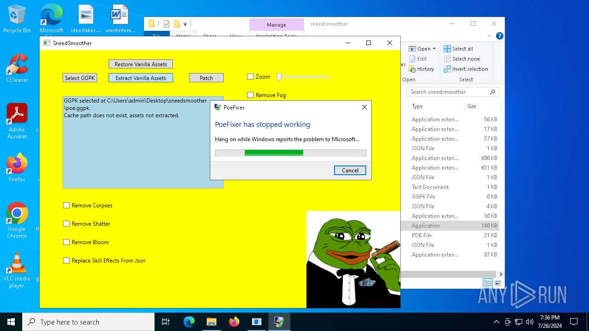Open the CCleaner desktop shortcut
This screenshot has height=331, width=589.
click(17, 68)
